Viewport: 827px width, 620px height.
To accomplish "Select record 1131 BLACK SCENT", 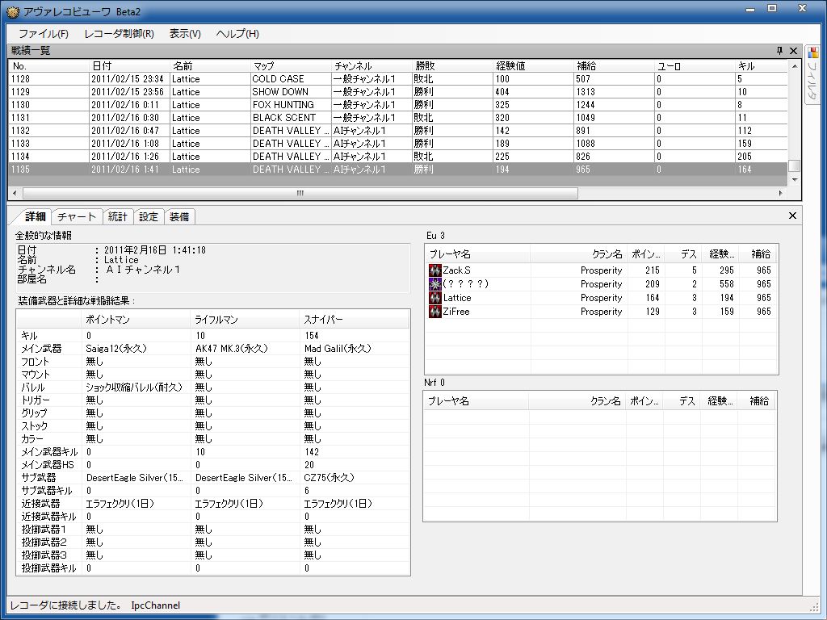I will [x=398, y=118].
